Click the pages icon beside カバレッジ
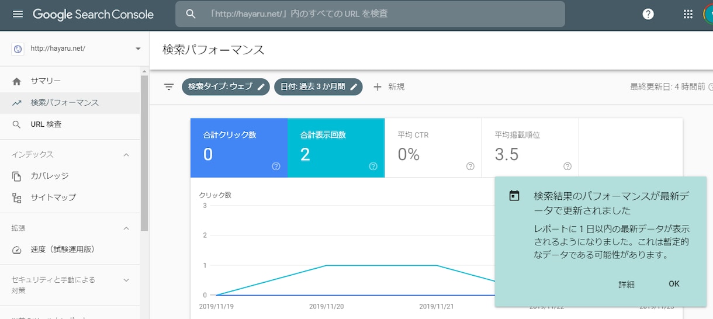Viewport: 713px width, 319px height. pyautogui.click(x=17, y=176)
